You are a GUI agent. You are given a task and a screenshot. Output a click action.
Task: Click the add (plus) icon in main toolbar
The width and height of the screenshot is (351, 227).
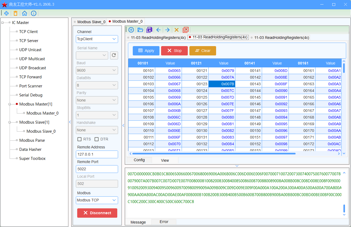[6, 13]
